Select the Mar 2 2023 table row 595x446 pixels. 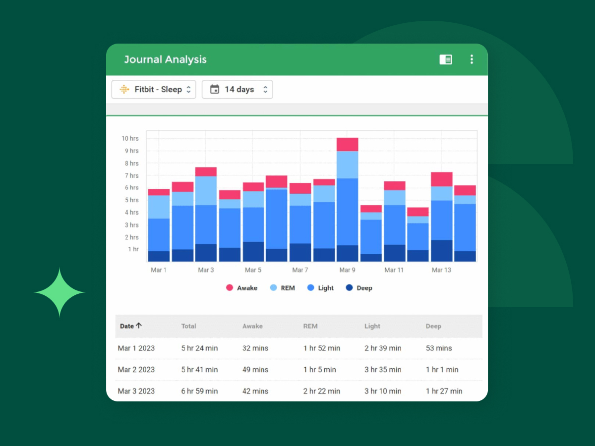(x=297, y=370)
